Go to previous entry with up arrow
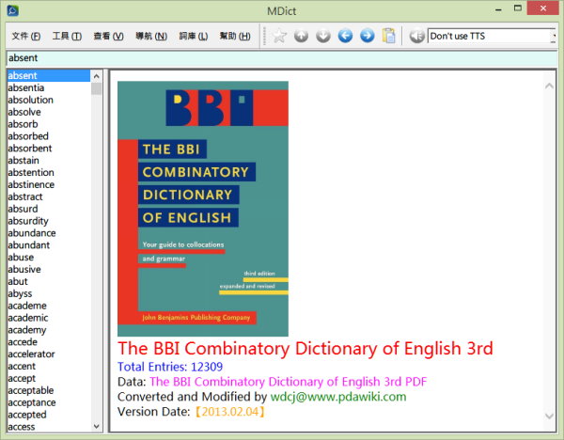Screen dimensions: 564x440 [x=301, y=36]
